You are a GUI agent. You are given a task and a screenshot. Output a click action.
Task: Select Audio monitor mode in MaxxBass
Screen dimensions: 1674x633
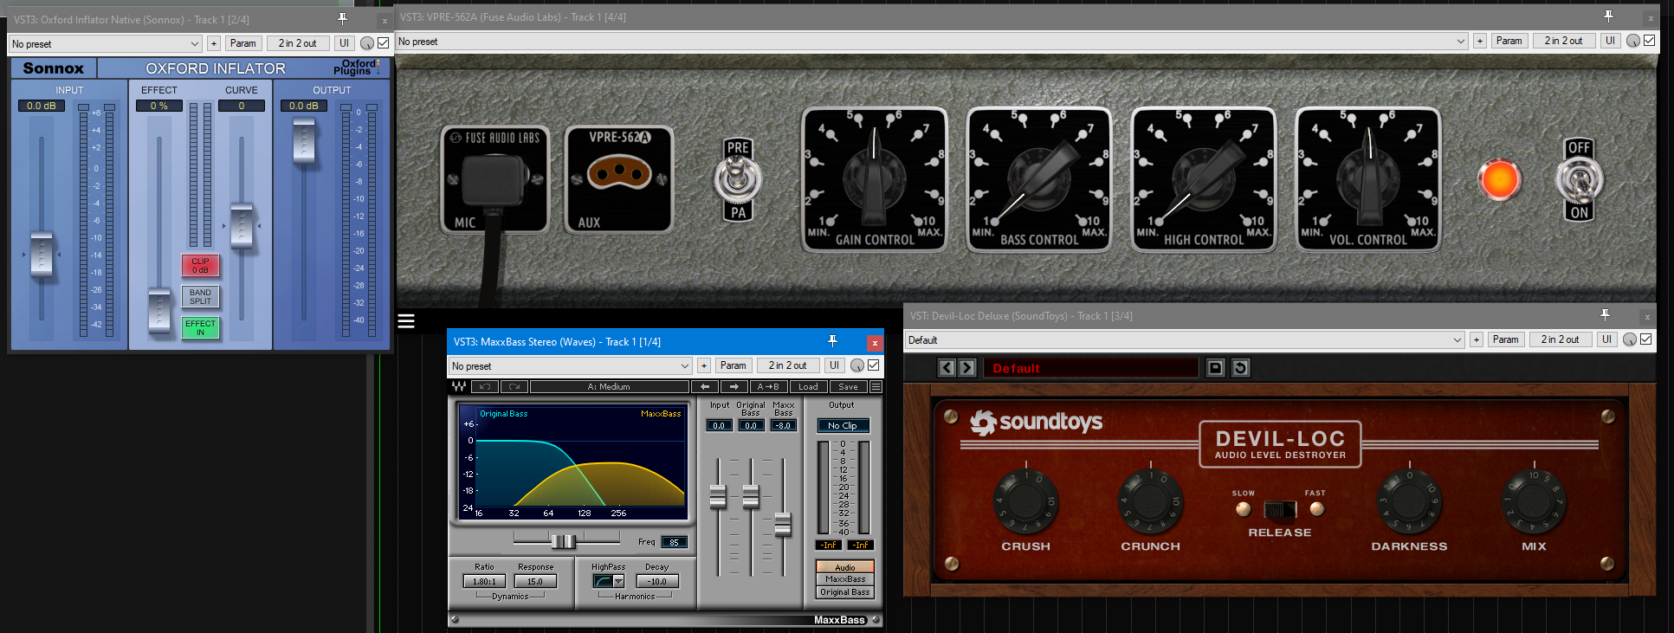point(845,567)
